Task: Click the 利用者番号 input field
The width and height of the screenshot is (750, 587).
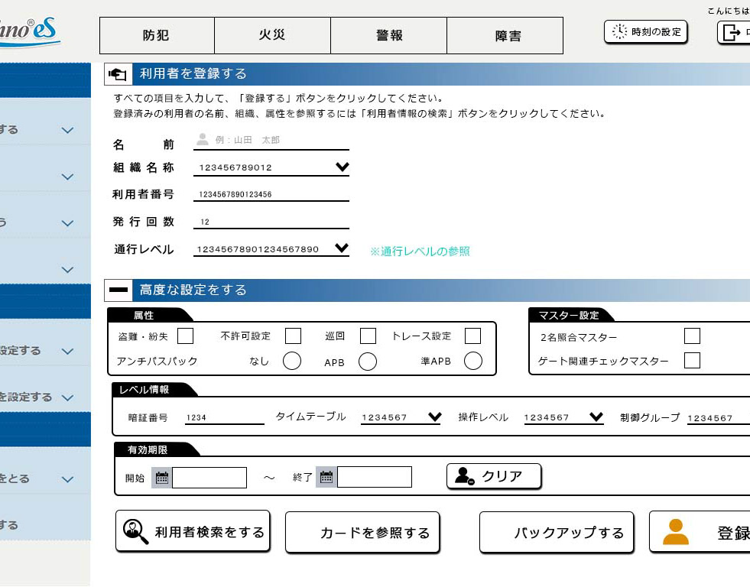Action: pos(271,194)
